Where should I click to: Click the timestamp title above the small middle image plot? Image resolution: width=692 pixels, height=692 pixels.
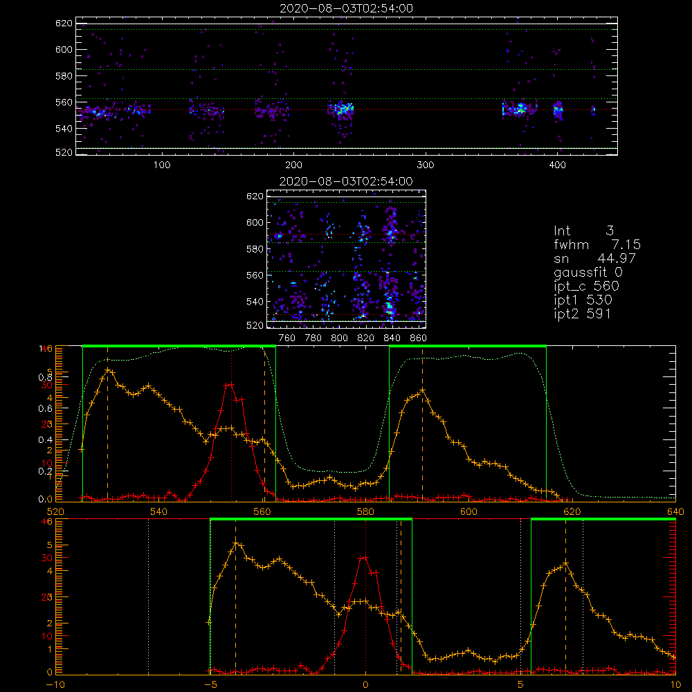[x=347, y=181]
